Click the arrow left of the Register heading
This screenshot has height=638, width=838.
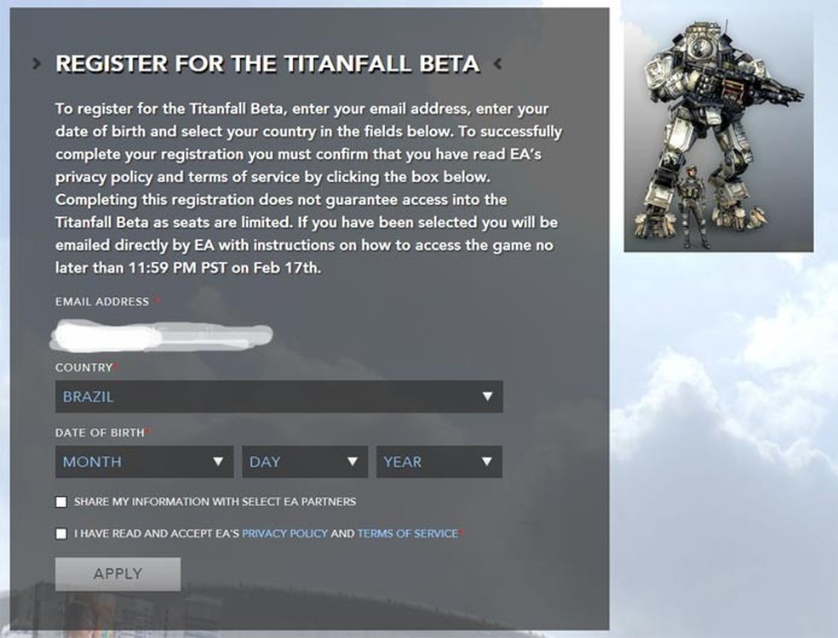[x=37, y=64]
